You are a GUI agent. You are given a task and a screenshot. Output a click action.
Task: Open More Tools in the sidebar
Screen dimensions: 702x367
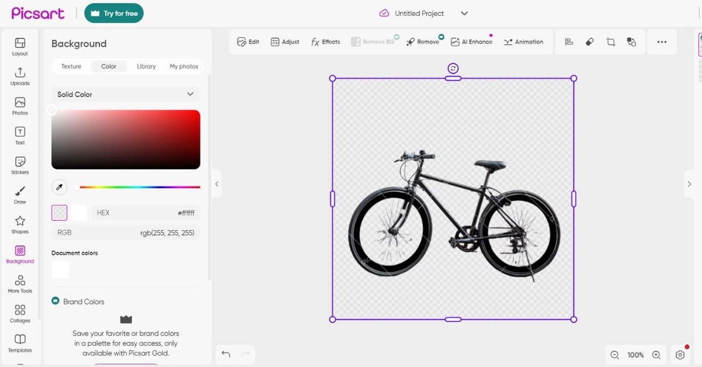point(20,284)
